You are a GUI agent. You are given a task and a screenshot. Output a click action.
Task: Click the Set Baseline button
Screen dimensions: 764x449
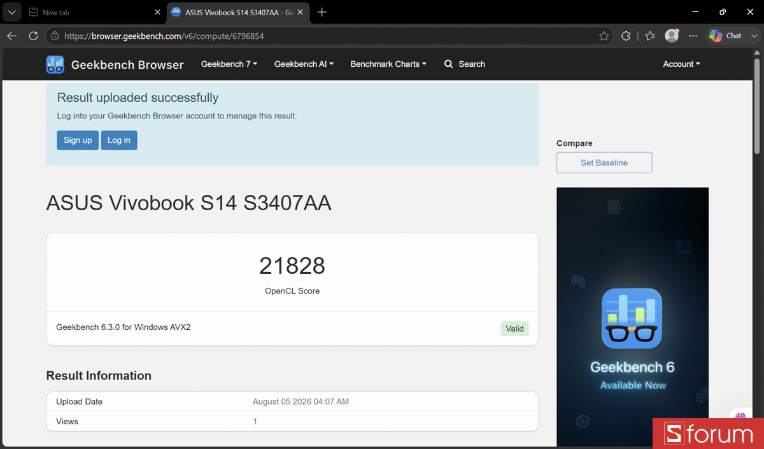[604, 162]
